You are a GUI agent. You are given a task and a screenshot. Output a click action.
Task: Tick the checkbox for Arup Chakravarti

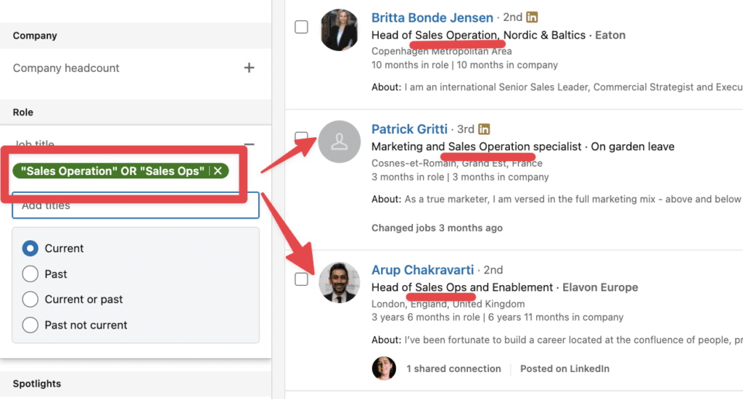point(301,279)
